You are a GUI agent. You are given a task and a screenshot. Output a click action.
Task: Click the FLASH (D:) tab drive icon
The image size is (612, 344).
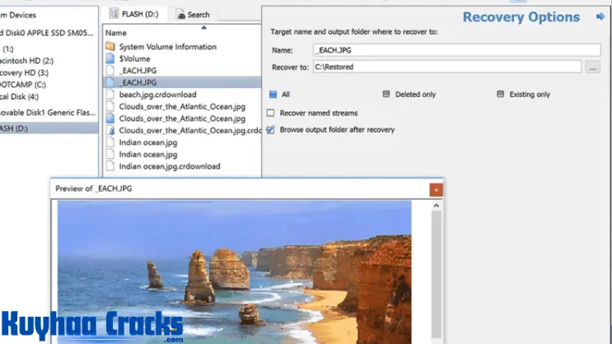[114, 14]
